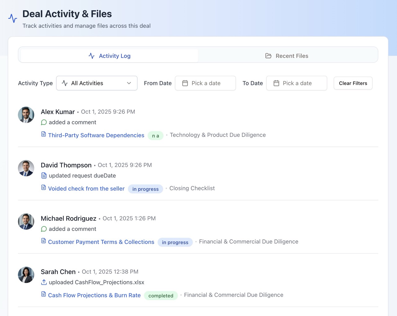Click the comment icon on Michael Rodriguez's entry
This screenshot has height=316, width=397.
click(44, 229)
